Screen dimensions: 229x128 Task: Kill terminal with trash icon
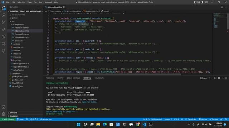pos(219,78)
